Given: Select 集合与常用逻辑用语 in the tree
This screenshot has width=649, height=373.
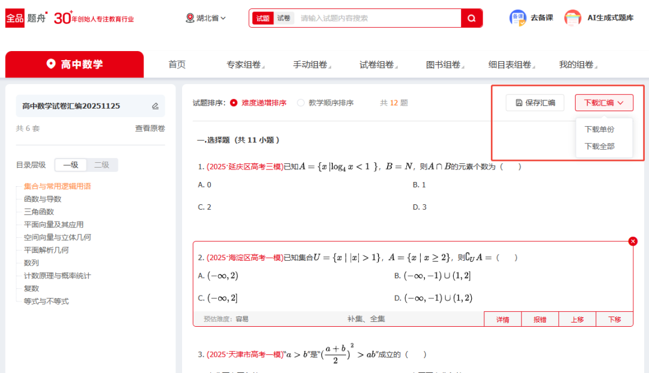Looking at the screenshot, I should (x=57, y=186).
